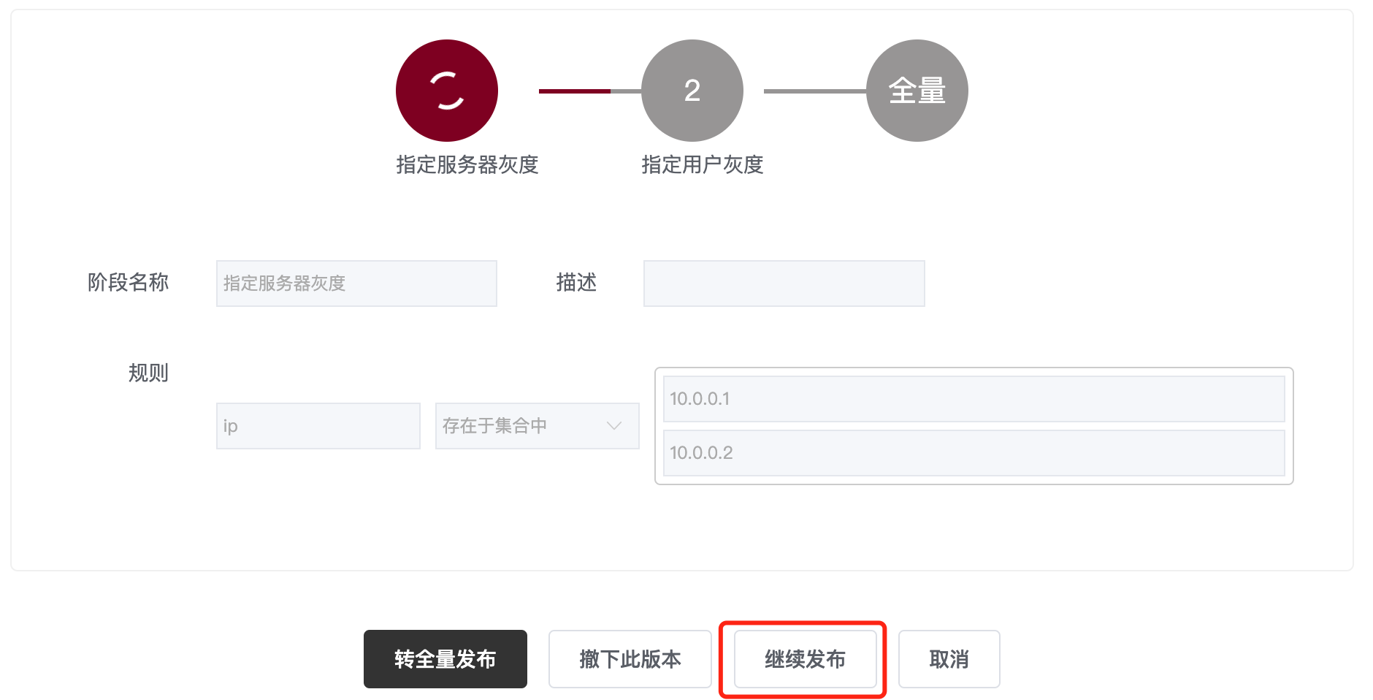
Task: Click the chevron arrow in 存在于集合中 selector
Action: 614,426
